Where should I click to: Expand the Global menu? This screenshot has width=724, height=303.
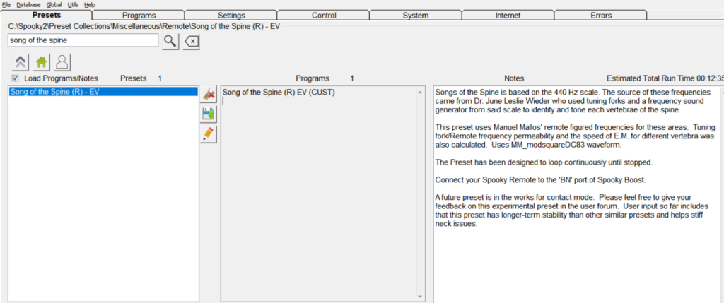54,4
